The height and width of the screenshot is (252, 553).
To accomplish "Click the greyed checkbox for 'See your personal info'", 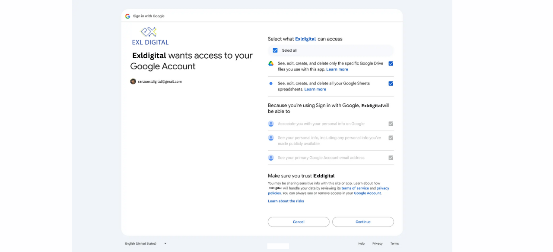I will [391, 138].
